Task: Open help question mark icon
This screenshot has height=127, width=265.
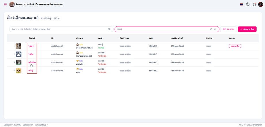Action: 248,4
